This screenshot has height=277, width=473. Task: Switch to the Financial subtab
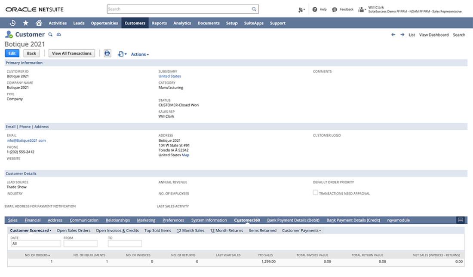point(33,220)
